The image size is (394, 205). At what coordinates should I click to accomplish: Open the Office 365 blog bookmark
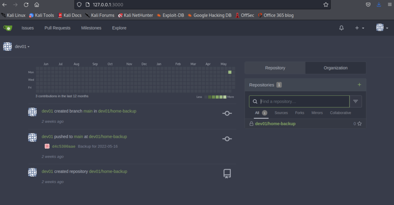click(x=276, y=15)
